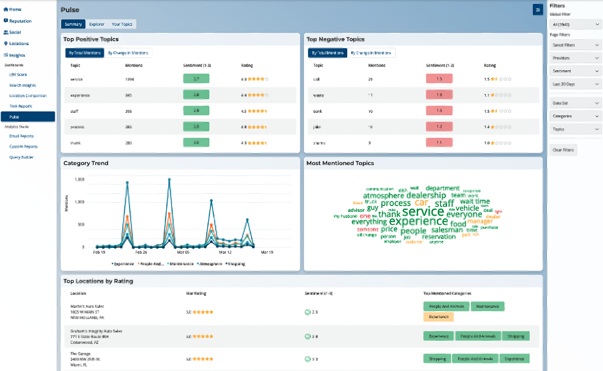Select By Change in Mentions under Top Positive Topics
The height and width of the screenshot is (371, 603).
pyautogui.click(x=129, y=53)
